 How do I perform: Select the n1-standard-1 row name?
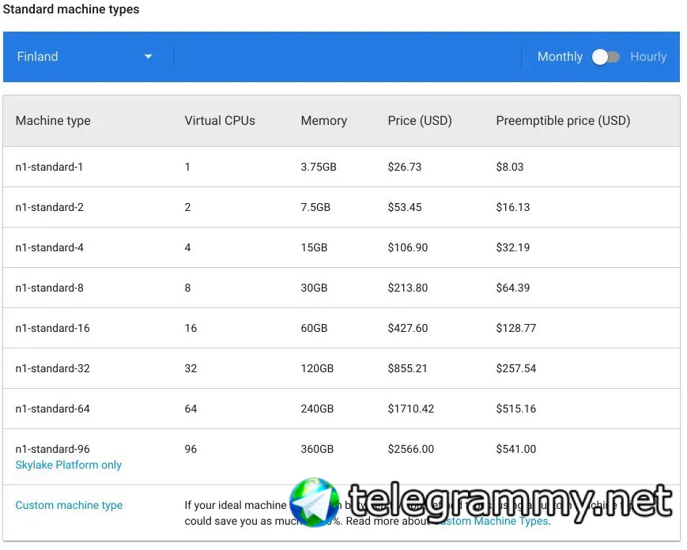[x=49, y=167]
